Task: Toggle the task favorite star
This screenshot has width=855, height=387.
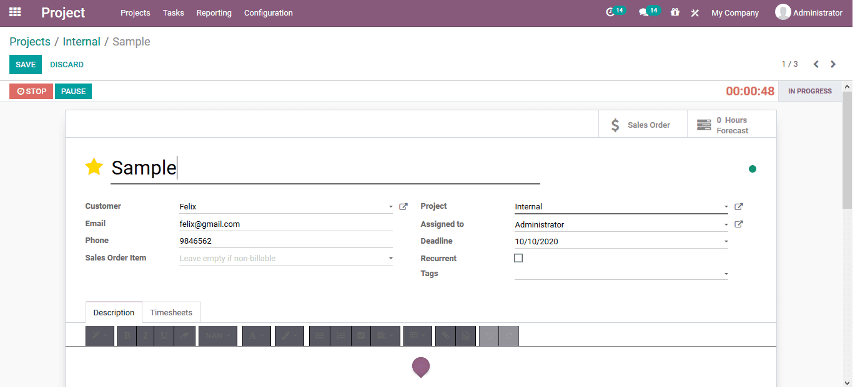Action: tap(94, 166)
